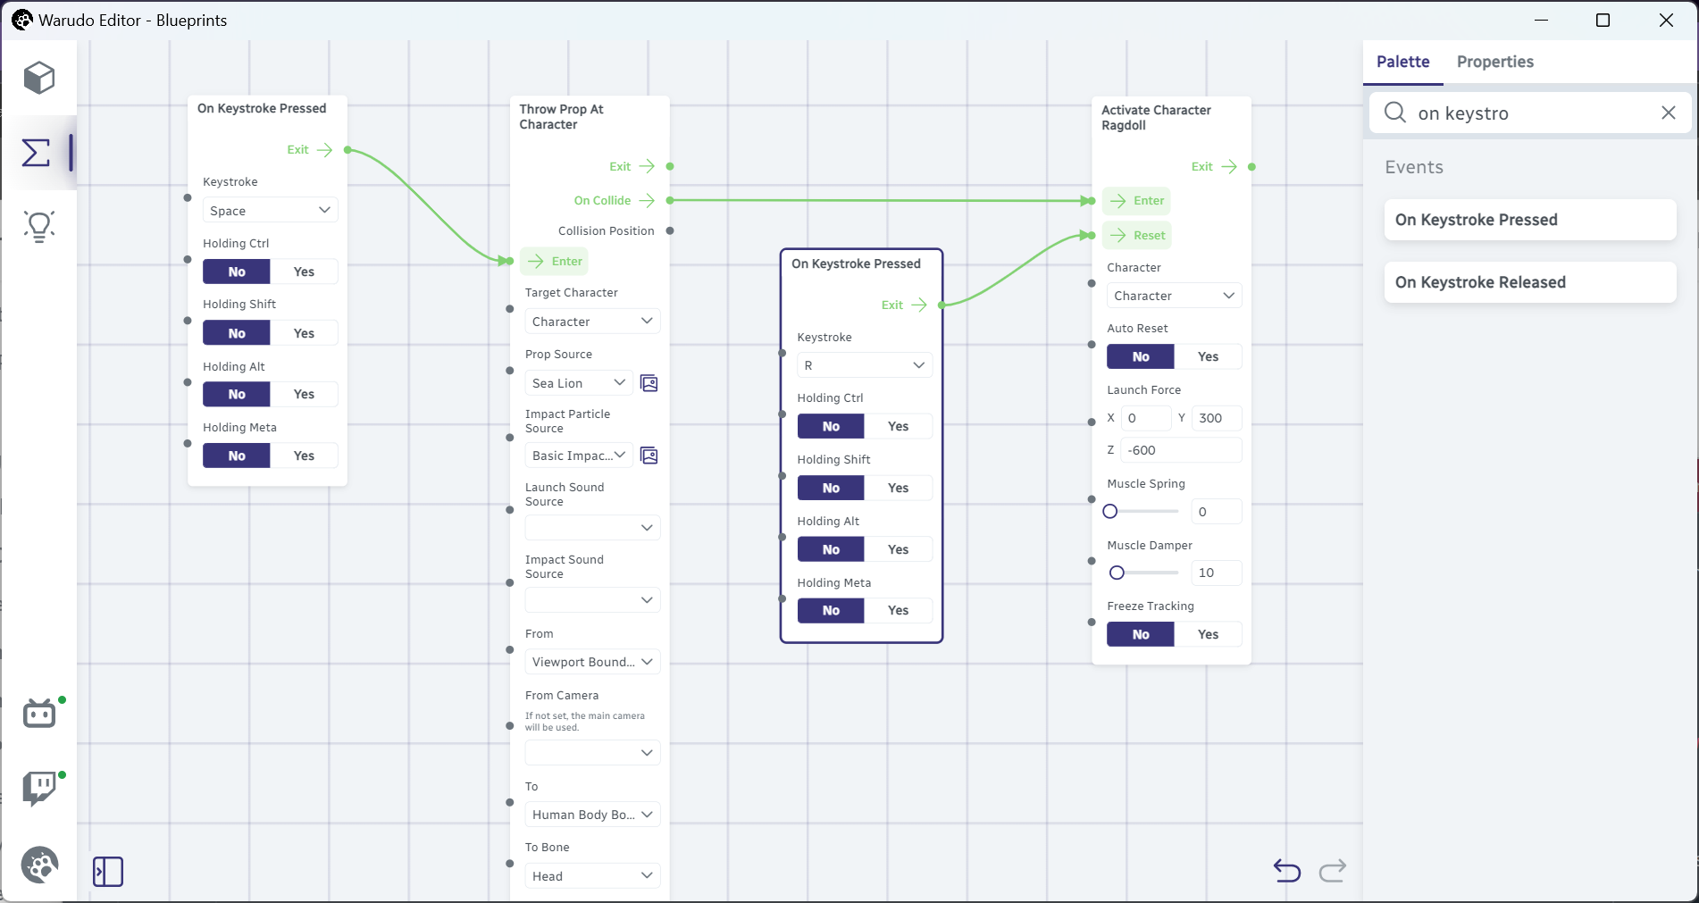This screenshot has height=903, width=1699.
Task: Click the Launch Force Y input field
Action: 1216,418
